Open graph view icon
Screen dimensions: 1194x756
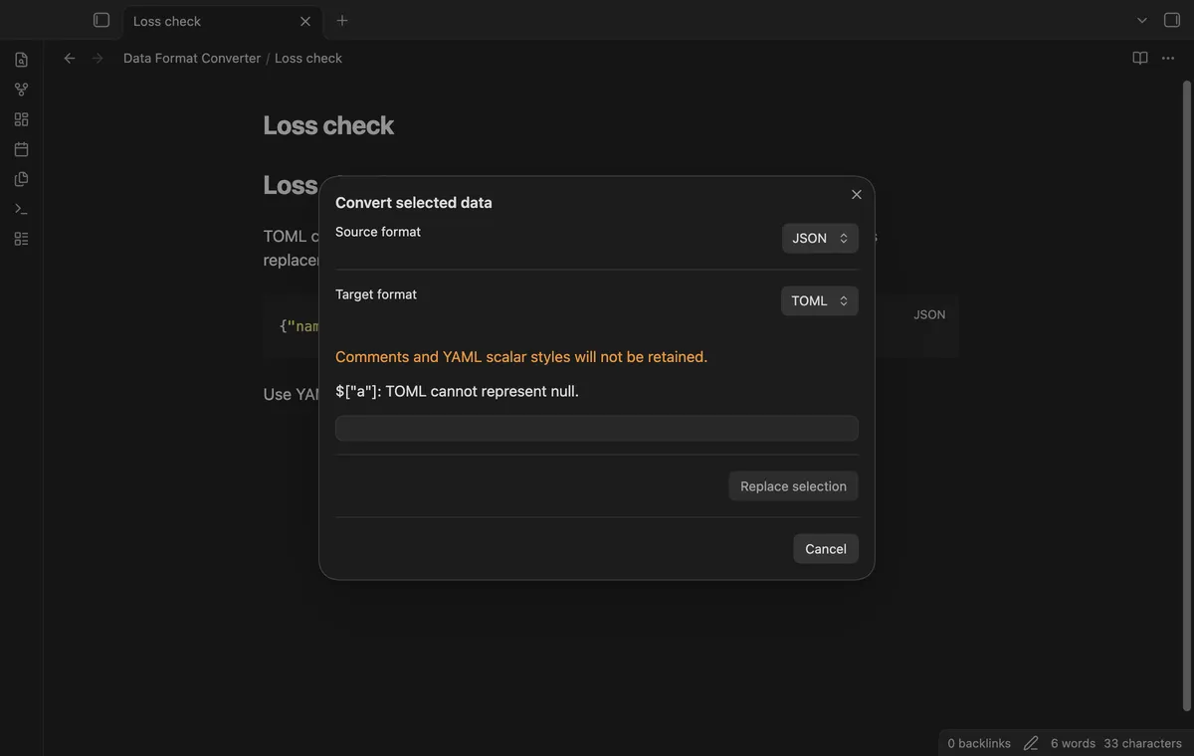[x=21, y=90]
